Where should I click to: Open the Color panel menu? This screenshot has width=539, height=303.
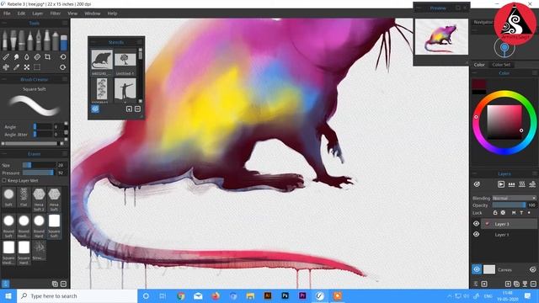pos(535,73)
